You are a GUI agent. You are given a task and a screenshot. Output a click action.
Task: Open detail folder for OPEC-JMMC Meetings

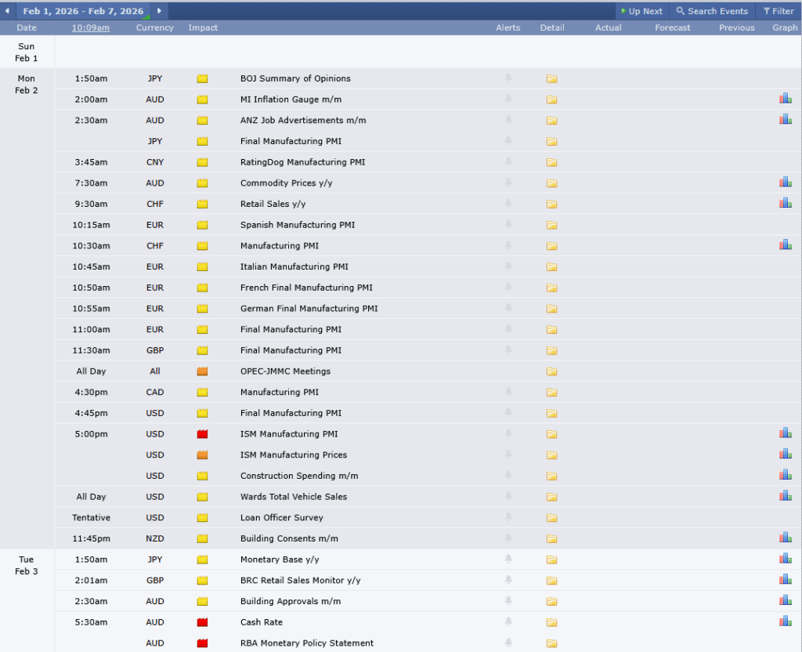[551, 371]
